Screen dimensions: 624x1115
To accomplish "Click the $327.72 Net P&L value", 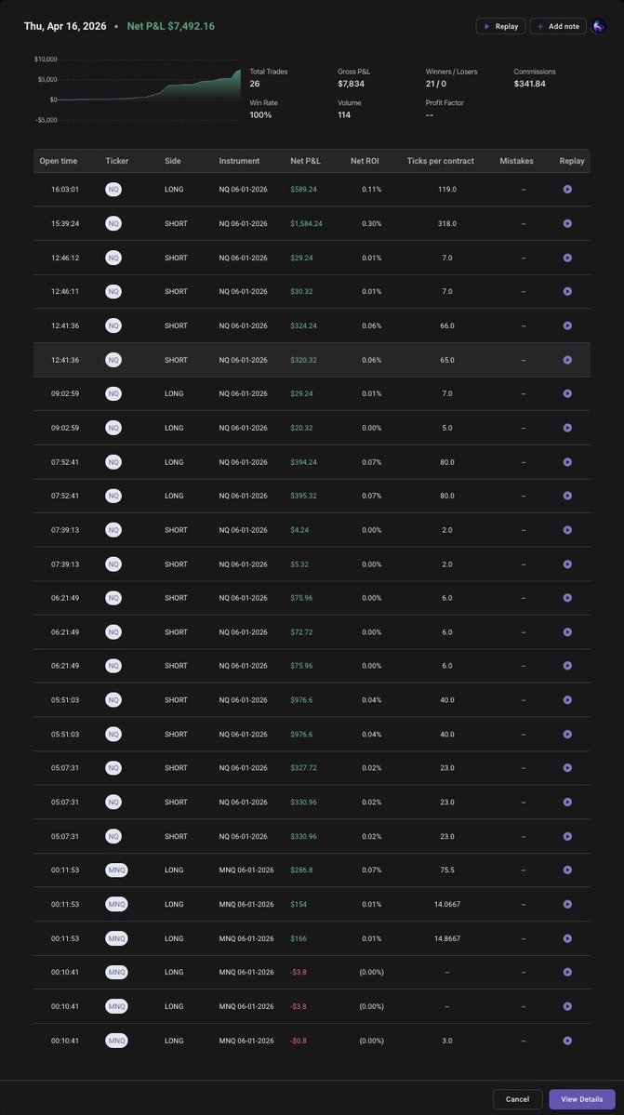I will click(x=303, y=768).
